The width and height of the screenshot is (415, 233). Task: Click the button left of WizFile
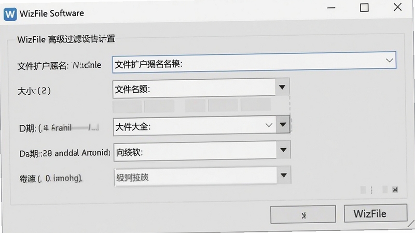tap(303, 214)
